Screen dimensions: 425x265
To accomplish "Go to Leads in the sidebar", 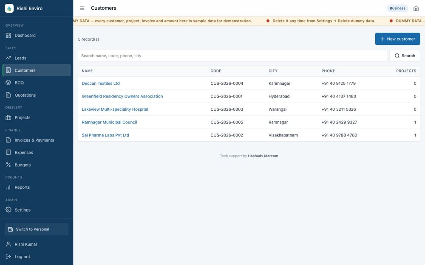I will [37, 58].
